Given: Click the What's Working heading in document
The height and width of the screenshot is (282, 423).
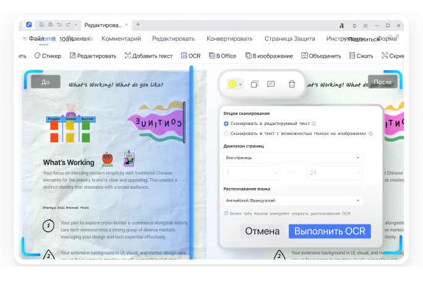Looking at the screenshot, I should pos(69,163).
